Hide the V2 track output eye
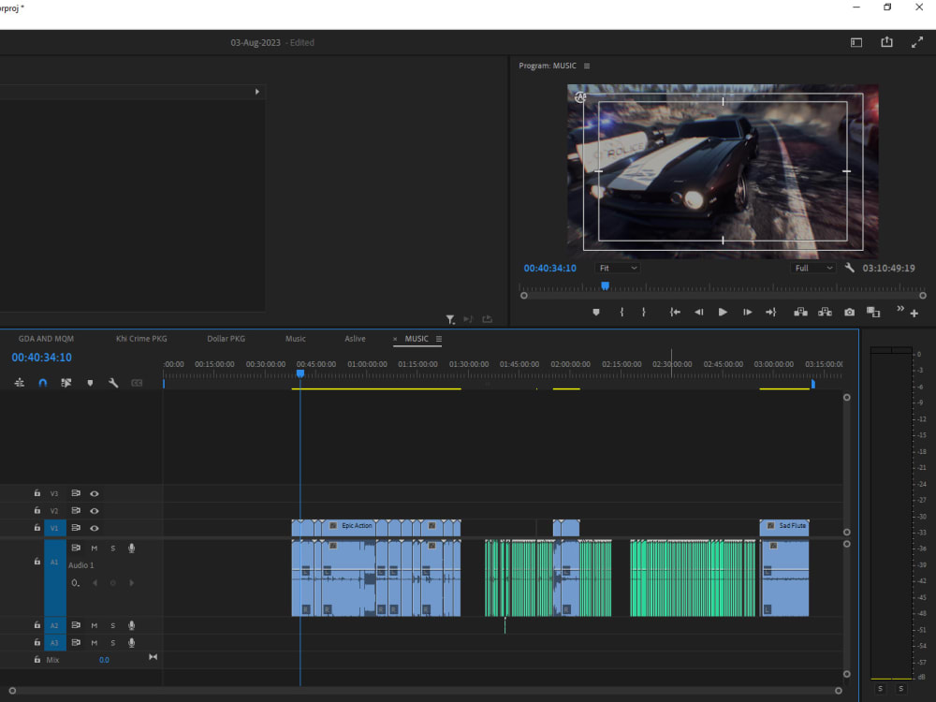Screen dimensions: 936x702 [95, 511]
